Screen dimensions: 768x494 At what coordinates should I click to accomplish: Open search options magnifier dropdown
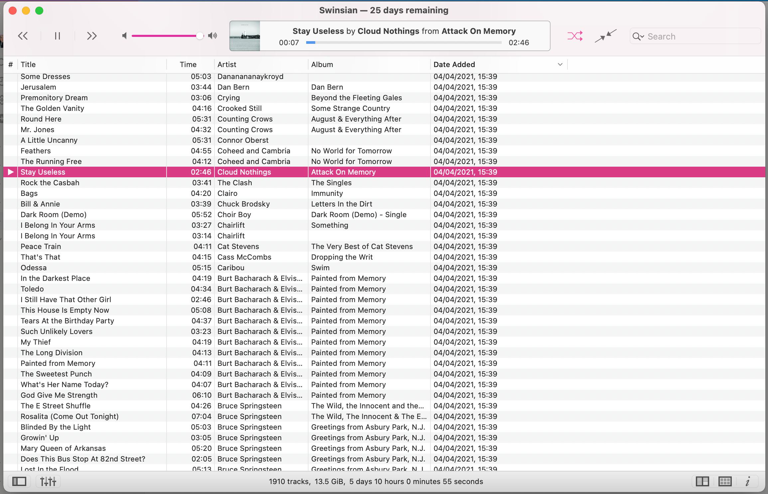[638, 37]
